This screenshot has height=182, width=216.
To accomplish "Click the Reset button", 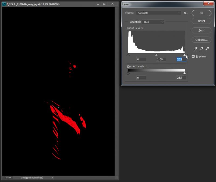I will [201, 21].
